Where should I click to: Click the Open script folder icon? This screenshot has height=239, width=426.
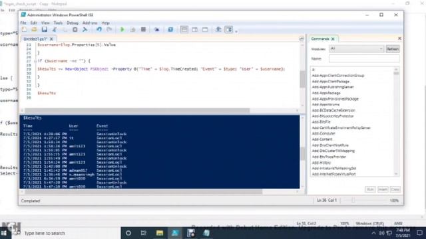[34, 29]
